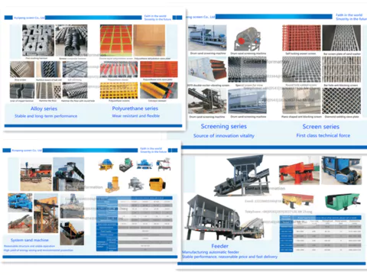
Task: Click the yellow polyurethane grid screen image
Action: tap(119, 90)
